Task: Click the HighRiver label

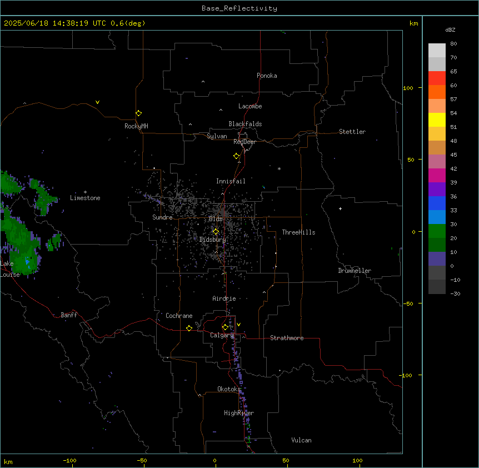Action: [x=239, y=413]
